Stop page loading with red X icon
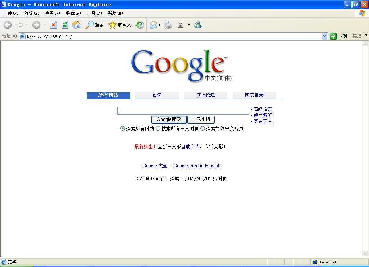369x267 pixels. pos(54,25)
